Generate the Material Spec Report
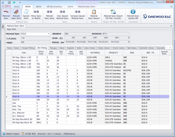Image resolution: width=175 pixels, height=137 pixels. (94, 14)
